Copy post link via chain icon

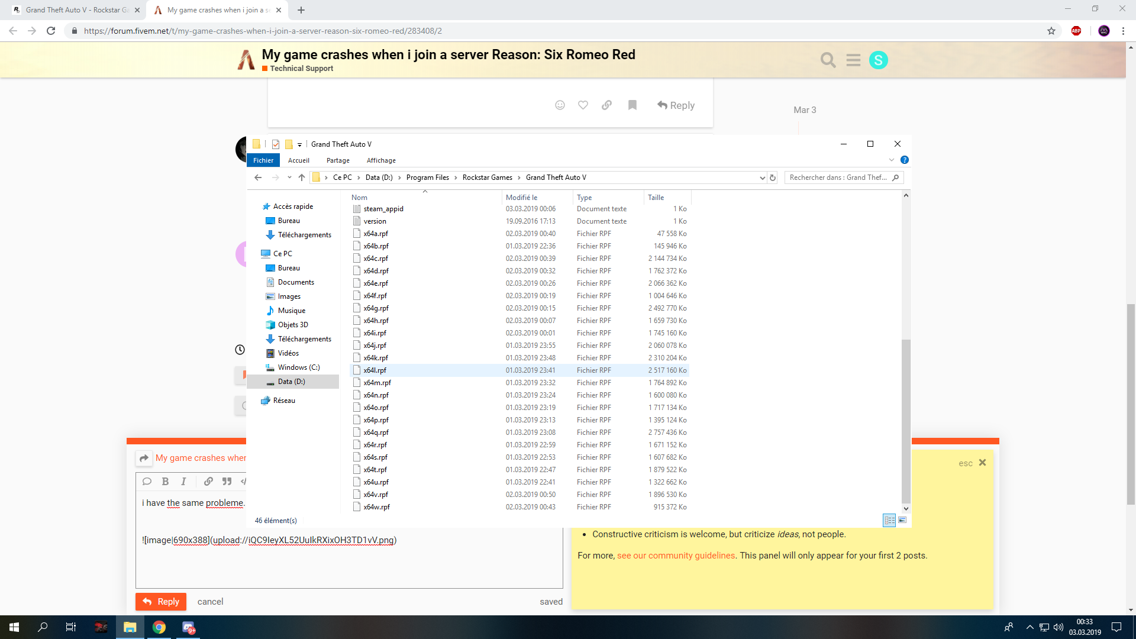[x=606, y=105]
